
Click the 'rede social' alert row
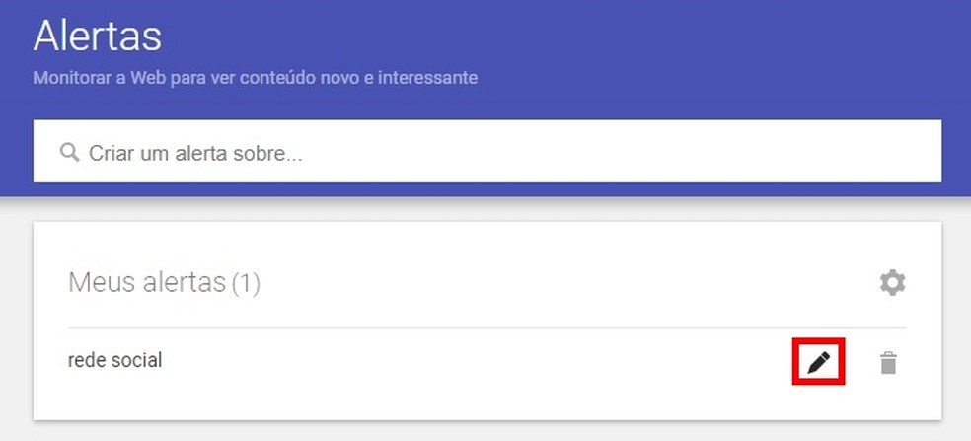tap(444, 362)
